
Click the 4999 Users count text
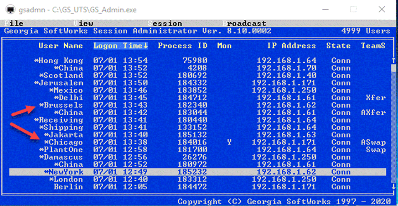coord(366,31)
